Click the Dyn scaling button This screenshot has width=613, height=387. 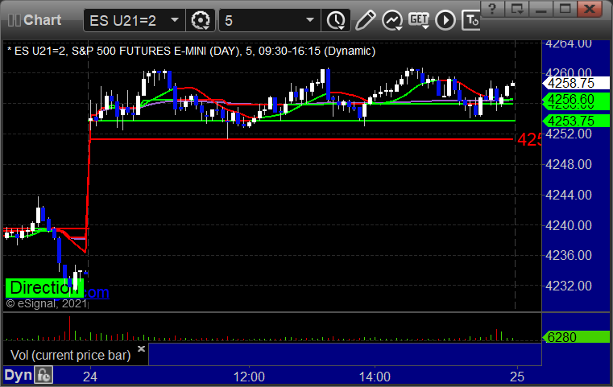[x=18, y=375]
